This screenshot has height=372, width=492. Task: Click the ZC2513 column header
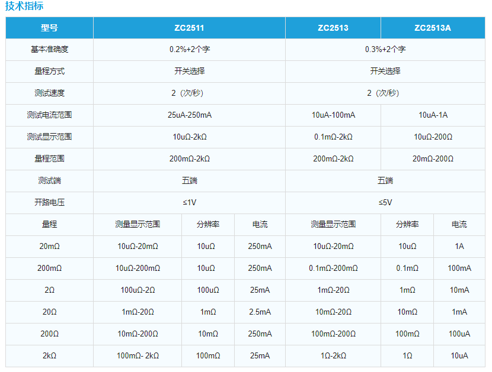(x=333, y=28)
